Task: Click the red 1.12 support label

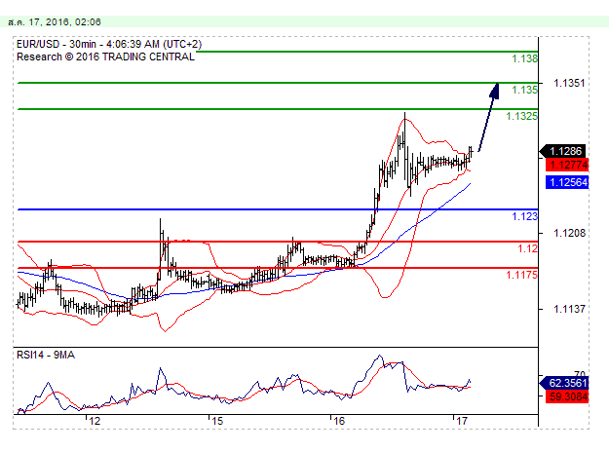Action: [x=527, y=248]
